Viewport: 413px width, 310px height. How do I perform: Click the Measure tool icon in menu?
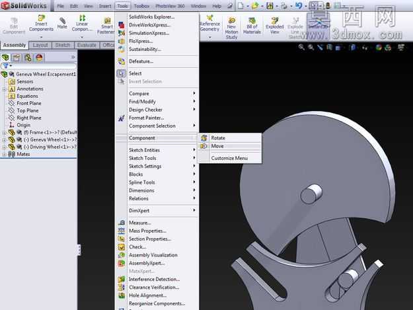[x=122, y=223]
